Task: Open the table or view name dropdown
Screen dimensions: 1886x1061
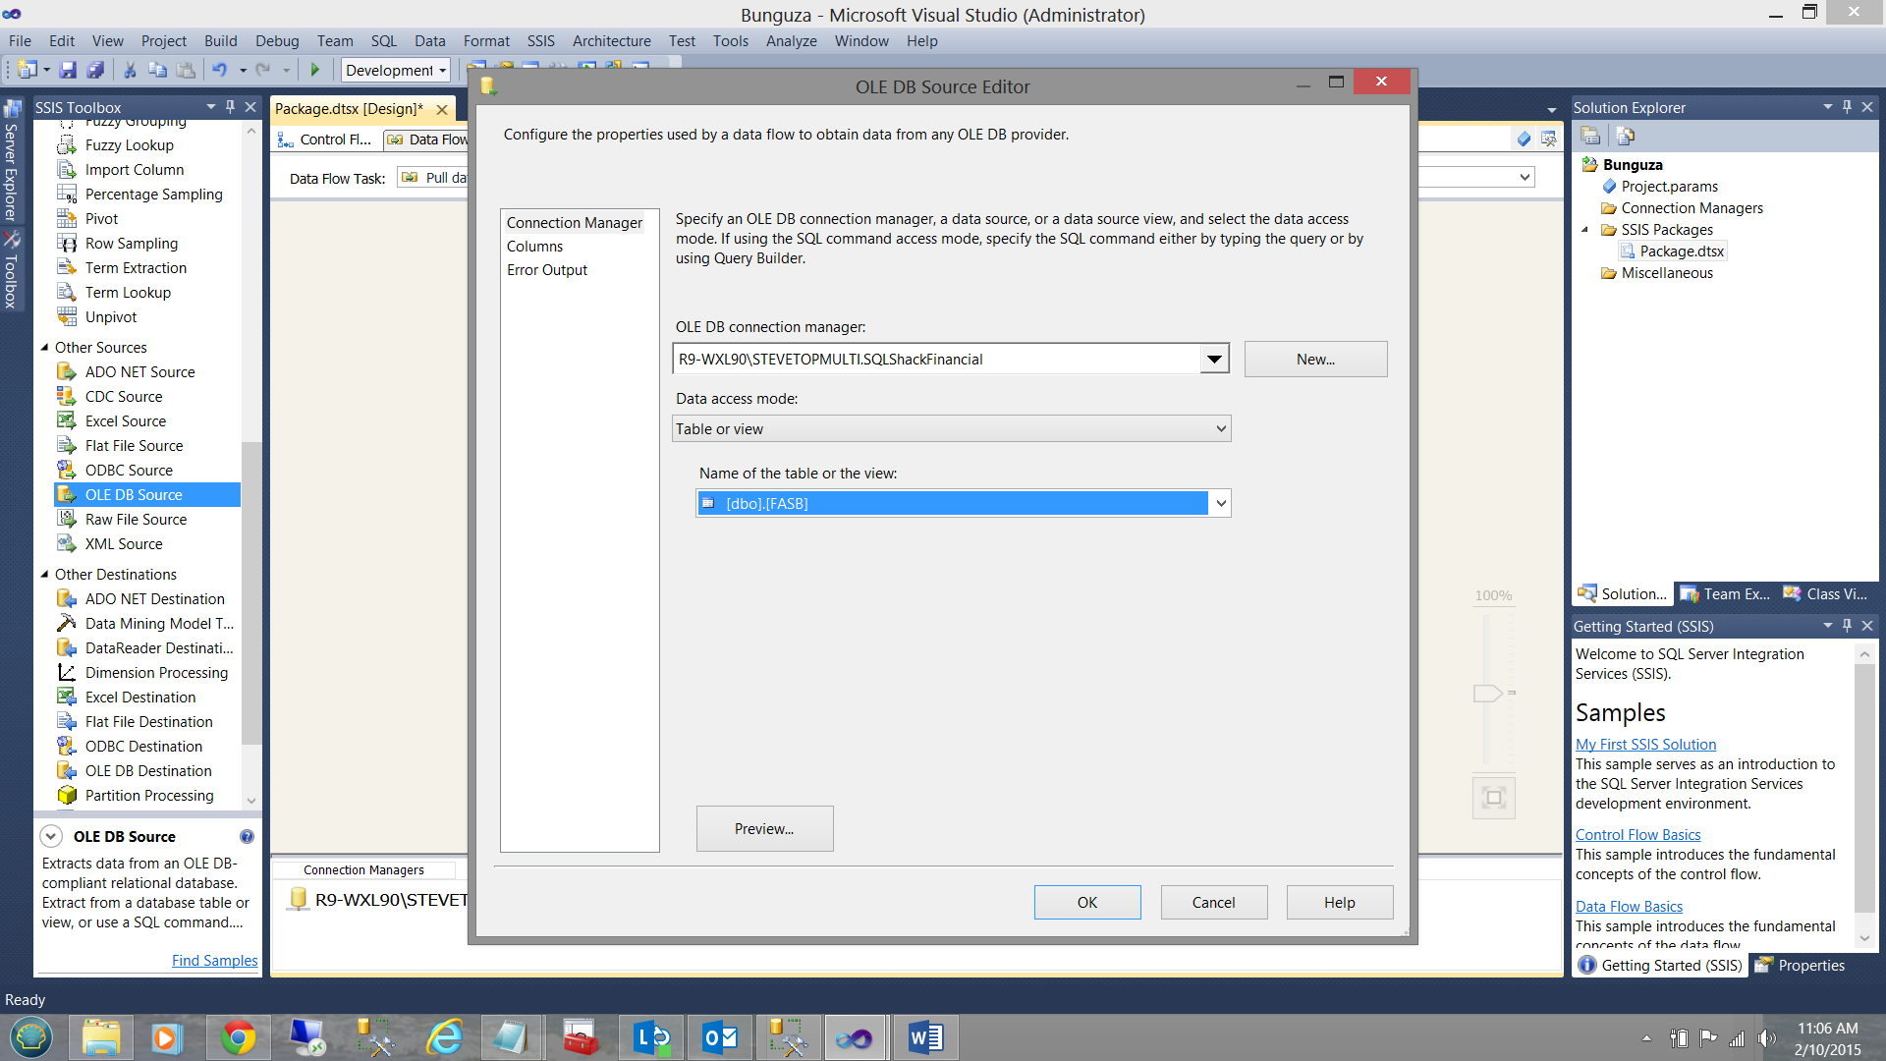Action: [x=1220, y=503]
